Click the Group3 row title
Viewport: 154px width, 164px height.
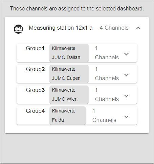click(x=35, y=90)
